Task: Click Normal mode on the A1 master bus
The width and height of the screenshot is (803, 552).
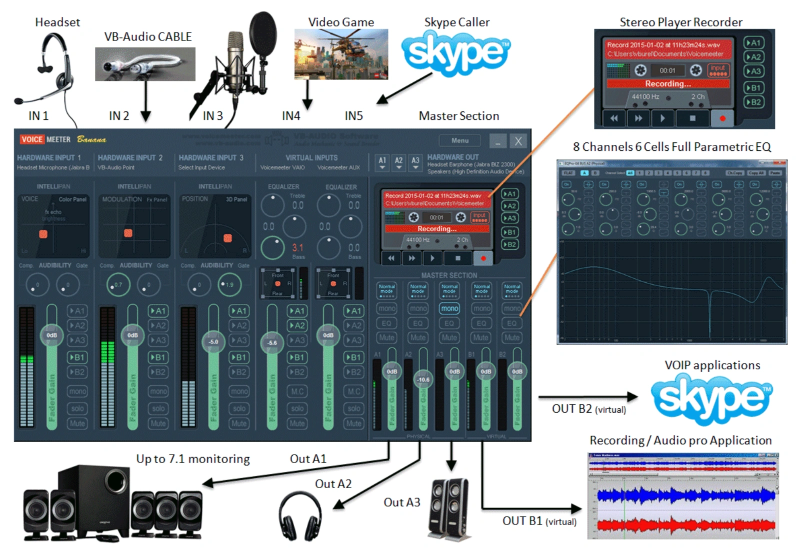Action: (x=386, y=290)
